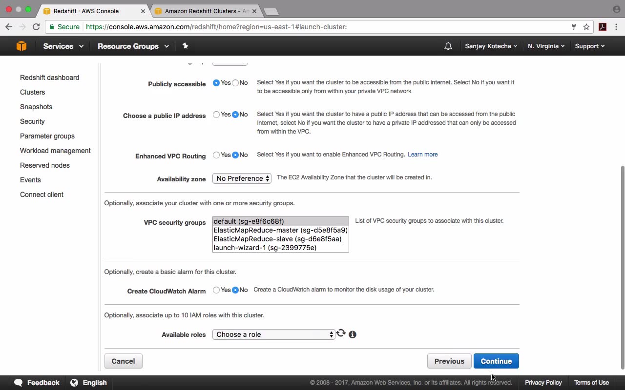625x390 pixels.
Task: Close the Redshift AWS Console tab
Action: (x=144, y=11)
